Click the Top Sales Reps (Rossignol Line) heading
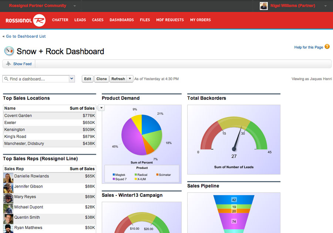 click(40, 159)
